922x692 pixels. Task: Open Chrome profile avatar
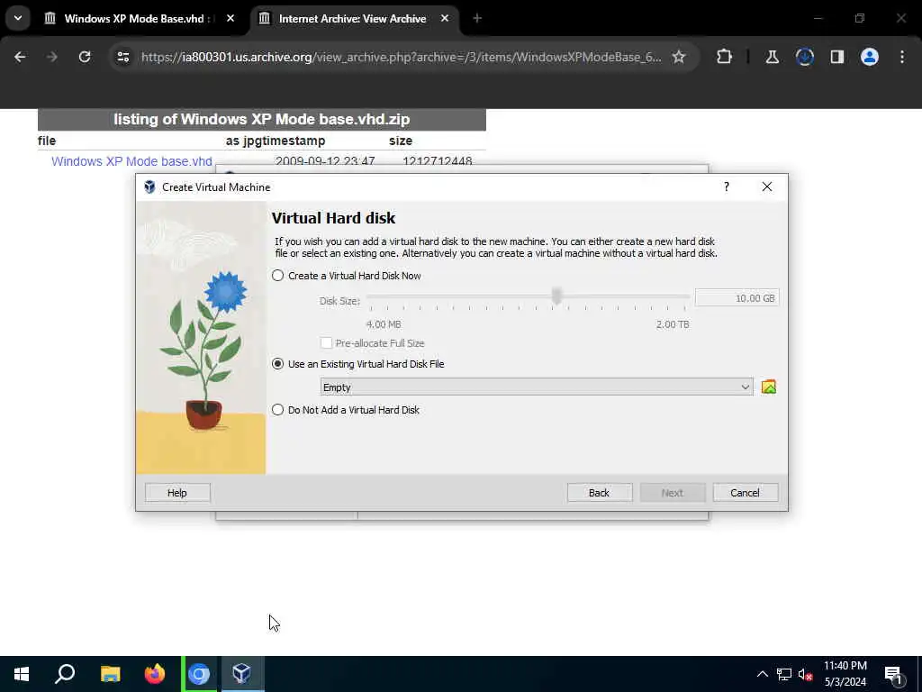click(869, 57)
